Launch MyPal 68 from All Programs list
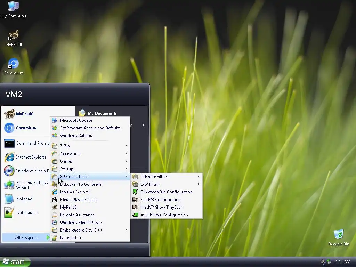 coord(90,207)
